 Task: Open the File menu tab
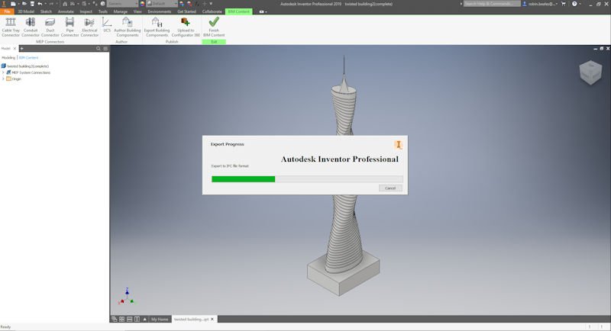point(7,11)
